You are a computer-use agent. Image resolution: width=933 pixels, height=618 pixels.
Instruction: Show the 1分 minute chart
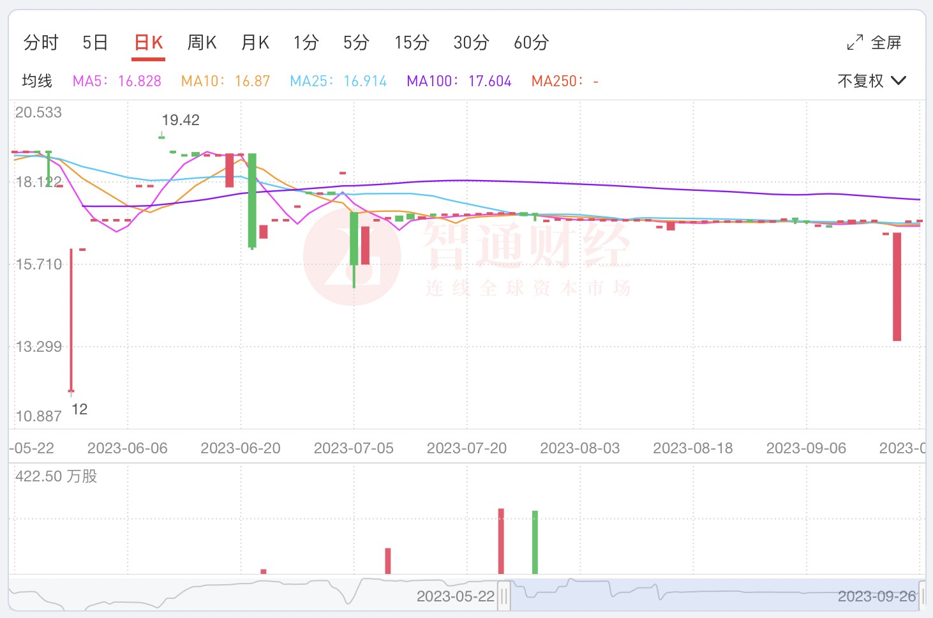coord(306,43)
